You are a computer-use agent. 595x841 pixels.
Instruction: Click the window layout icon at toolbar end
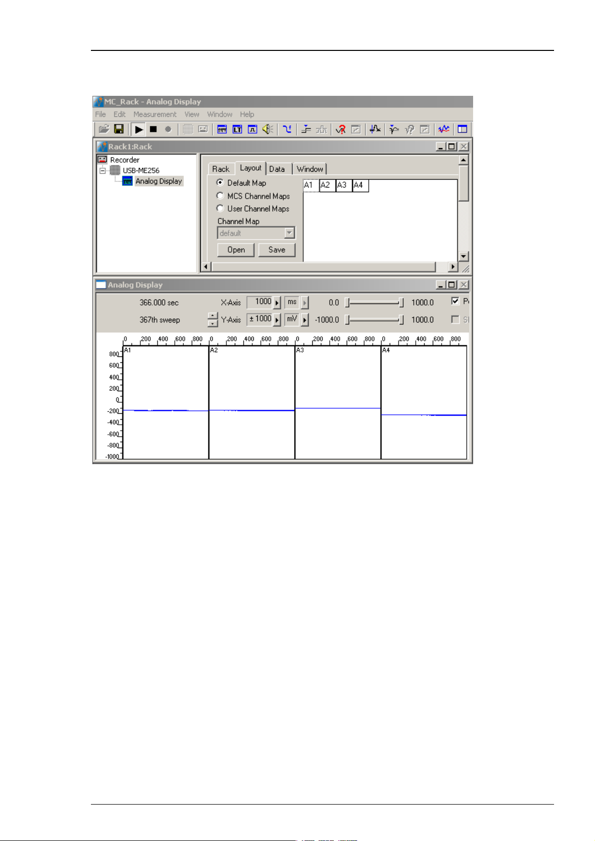tap(463, 129)
